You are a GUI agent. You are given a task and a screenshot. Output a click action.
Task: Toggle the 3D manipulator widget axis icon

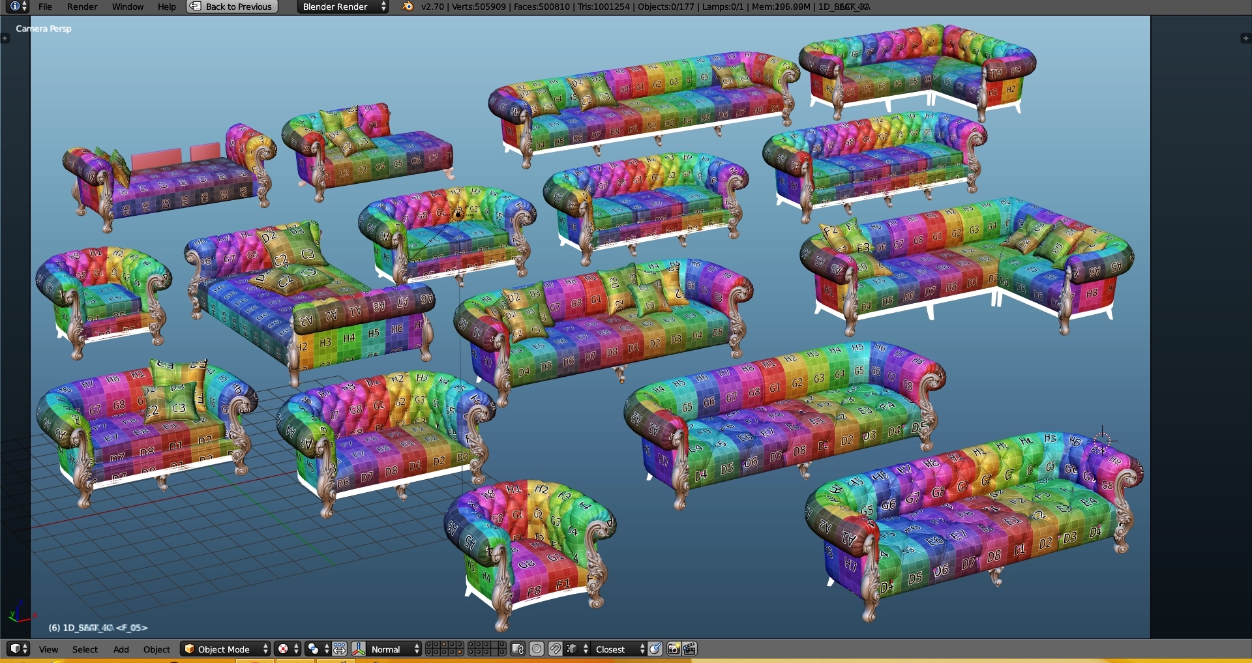click(359, 649)
